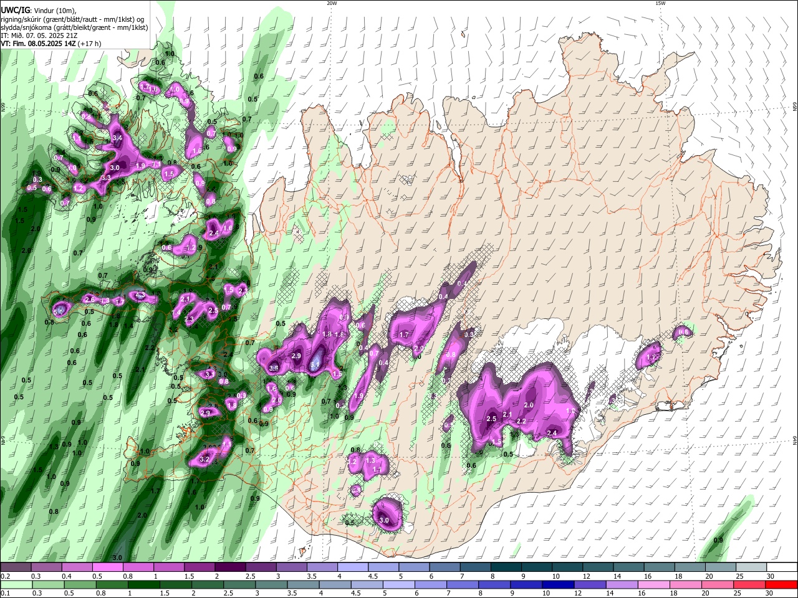
Task: Click the '3.4' snowfall value in the Westfjords
Action: (117, 137)
